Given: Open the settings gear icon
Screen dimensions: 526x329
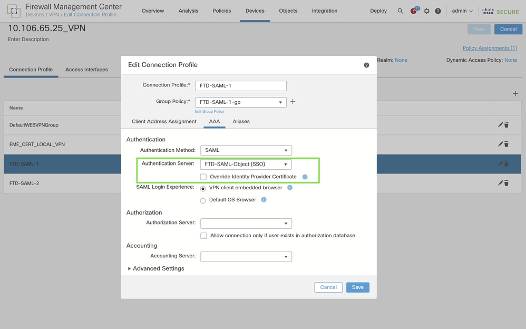Looking at the screenshot, I should pos(426,11).
